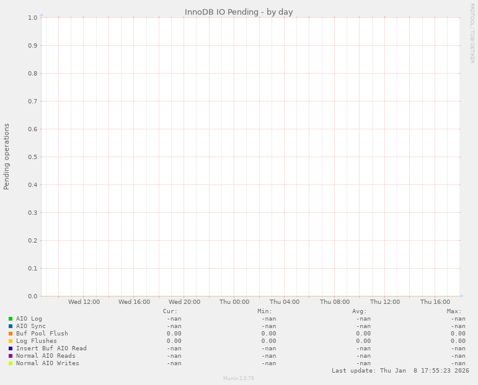Click the Avg: column header
The width and height of the screenshot is (478, 385).
(x=360, y=311)
